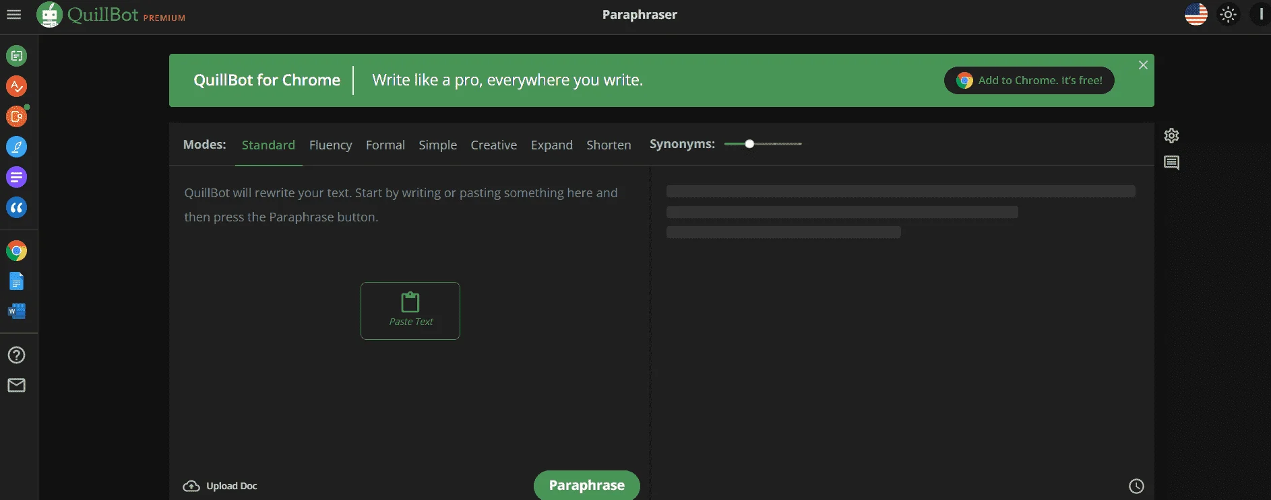Viewport: 1271px width, 500px height.
Task: Open the hamburger menu
Action: 14,14
